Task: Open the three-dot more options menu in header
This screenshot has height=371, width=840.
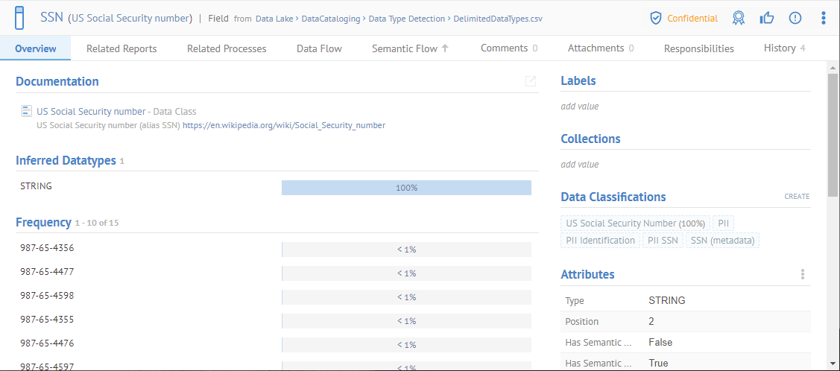Action: click(x=823, y=18)
